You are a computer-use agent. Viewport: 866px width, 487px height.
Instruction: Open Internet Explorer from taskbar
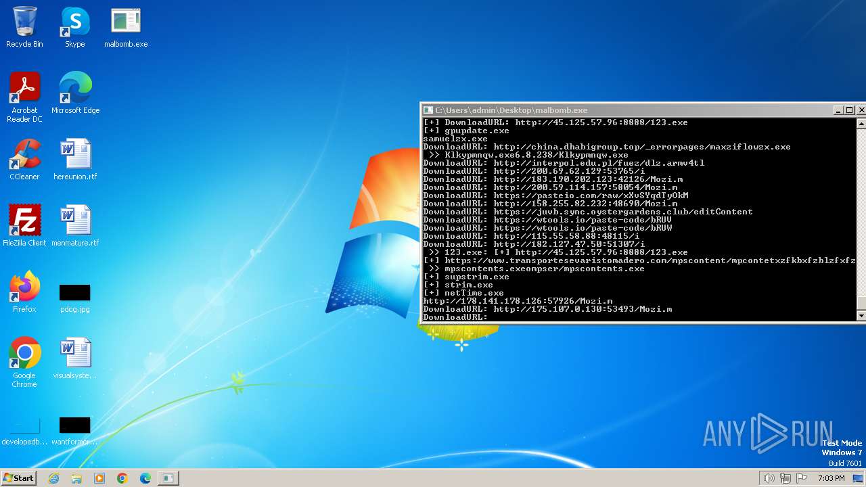tap(53, 478)
